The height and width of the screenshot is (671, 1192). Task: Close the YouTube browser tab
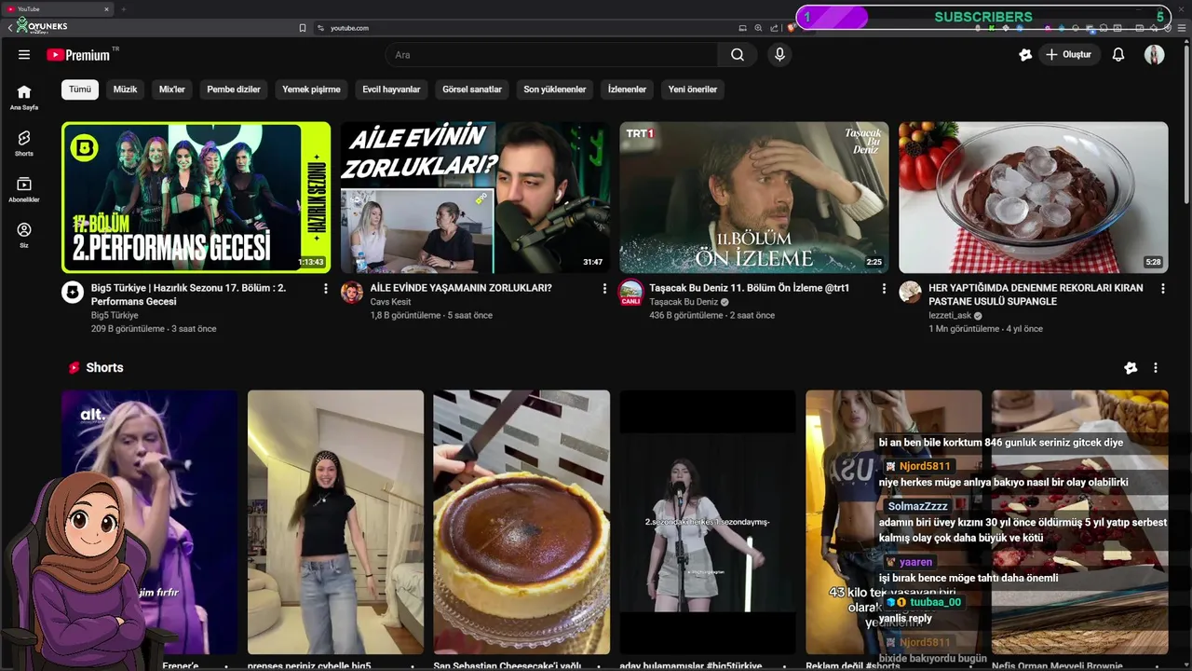click(x=106, y=9)
